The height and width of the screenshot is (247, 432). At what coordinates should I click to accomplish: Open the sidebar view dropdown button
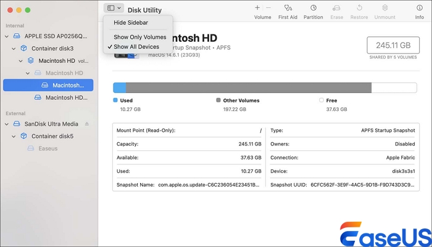click(114, 8)
